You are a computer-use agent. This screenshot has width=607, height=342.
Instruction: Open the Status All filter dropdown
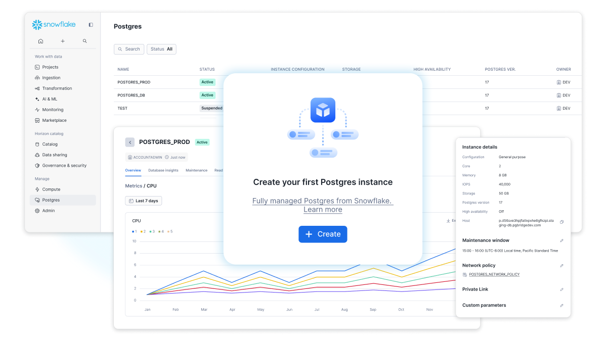click(161, 49)
